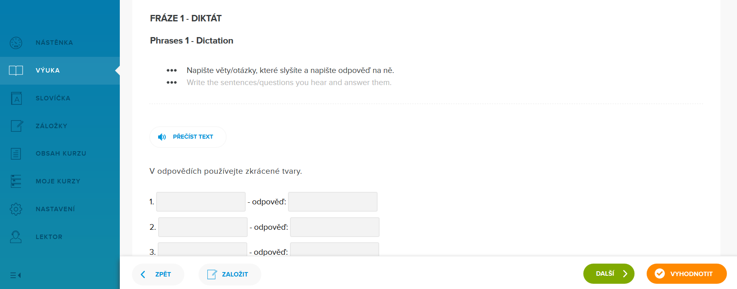Click the second odpověď answer field
737x289 pixels.
pyautogui.click(x=335, y=227)
